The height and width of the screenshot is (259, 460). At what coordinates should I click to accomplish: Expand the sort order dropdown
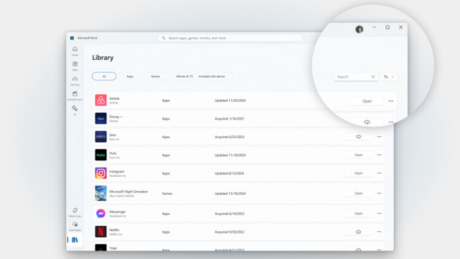389,77
